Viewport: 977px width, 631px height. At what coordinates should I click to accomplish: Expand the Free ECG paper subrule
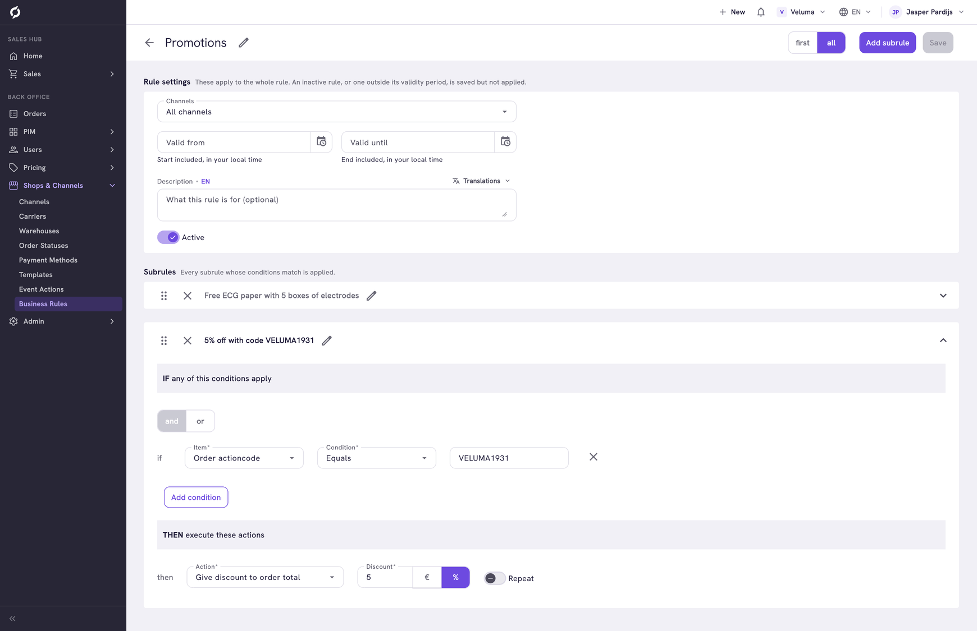click(x=943, y=296)
